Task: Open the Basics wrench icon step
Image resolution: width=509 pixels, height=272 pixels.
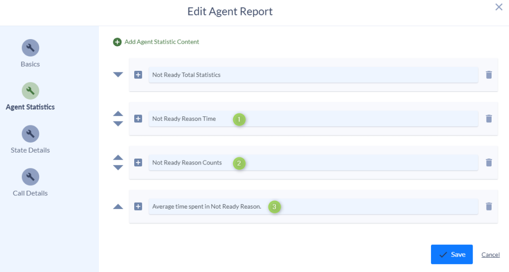Action: pyautogui.click(x=30, y=48)
